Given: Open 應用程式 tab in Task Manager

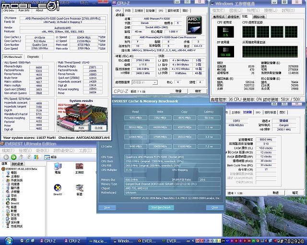Looking at the screenshot, I should (219, 17).
